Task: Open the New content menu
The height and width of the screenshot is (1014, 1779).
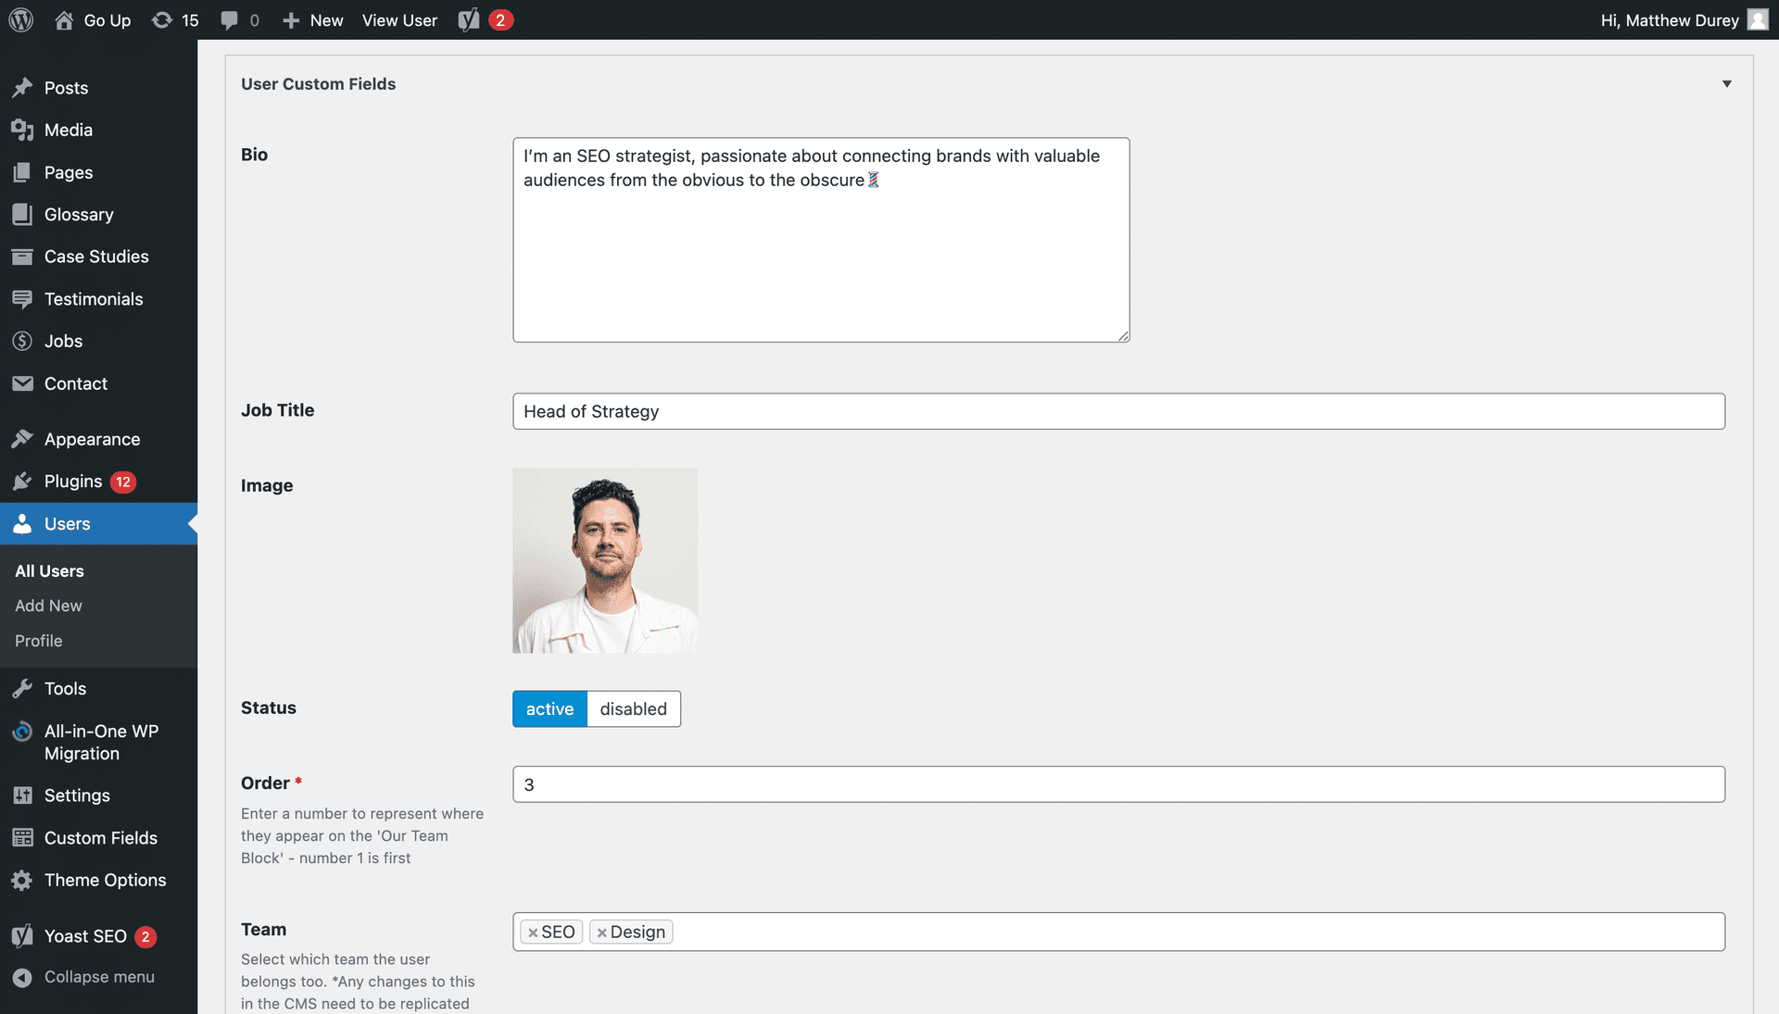Action: [x=314, y=19]
